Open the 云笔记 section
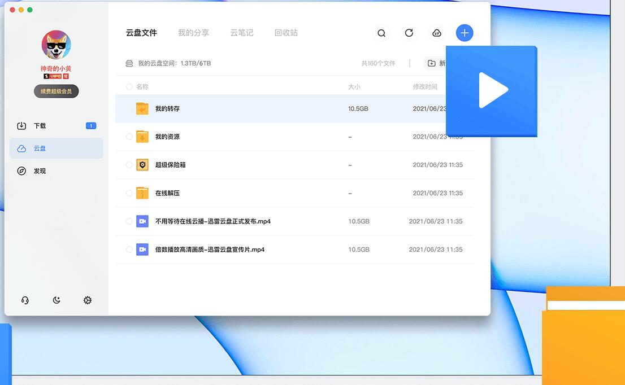This screenshot has height=385, width=625. click(x=242, y=33)
